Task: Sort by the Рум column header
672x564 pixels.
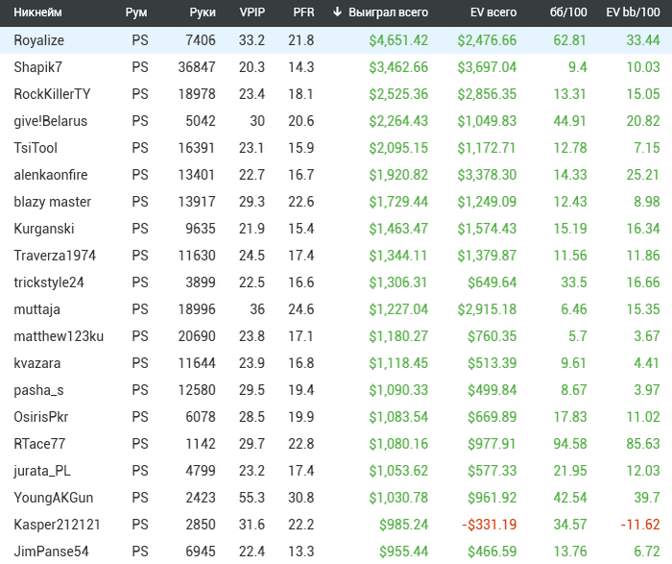Action: coord(136,12)
